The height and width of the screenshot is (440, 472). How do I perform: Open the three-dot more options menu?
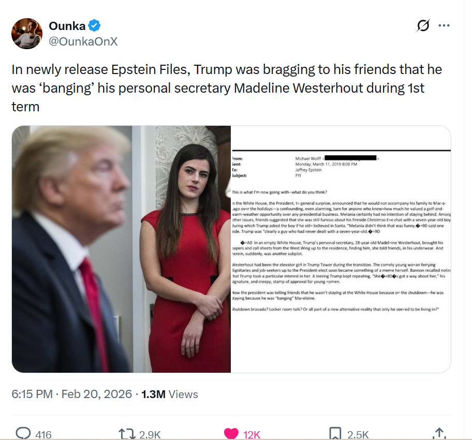click(x=444, y=25)
